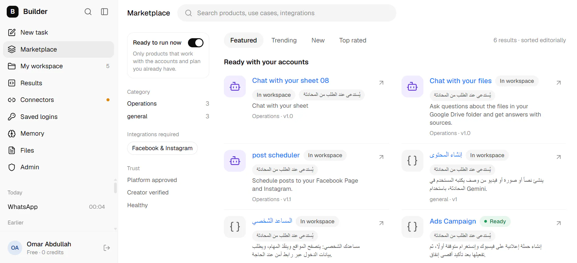
Task: Open the Results code icon
Action: tap(12, 83)
